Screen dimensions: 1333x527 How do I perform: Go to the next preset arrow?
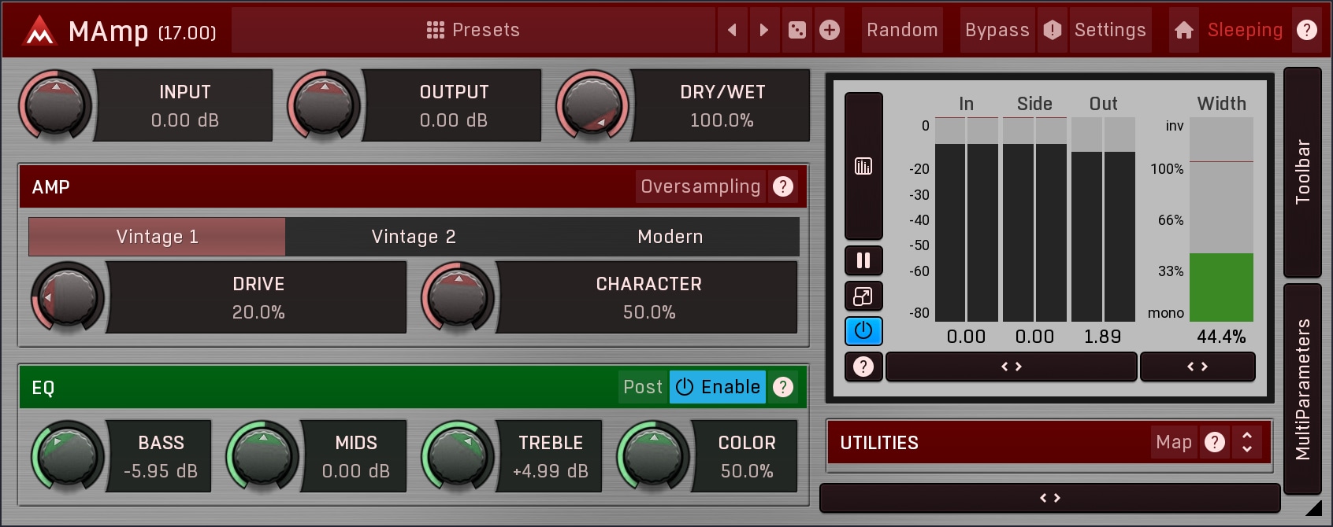pyautogui.click(x=763, y=30)
